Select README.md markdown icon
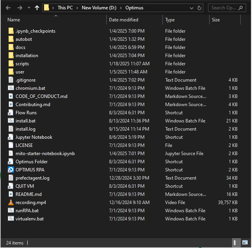Image resolution: width=252 pixels, height=248 pixels. 11,194
